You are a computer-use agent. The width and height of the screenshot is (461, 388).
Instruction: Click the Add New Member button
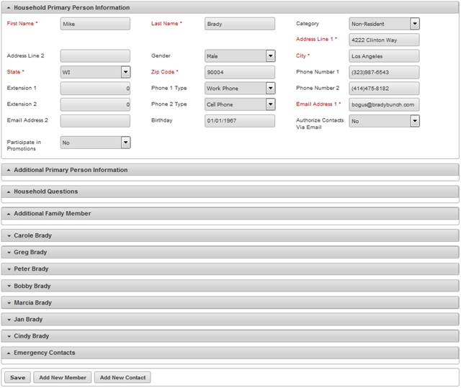[63, 377]
